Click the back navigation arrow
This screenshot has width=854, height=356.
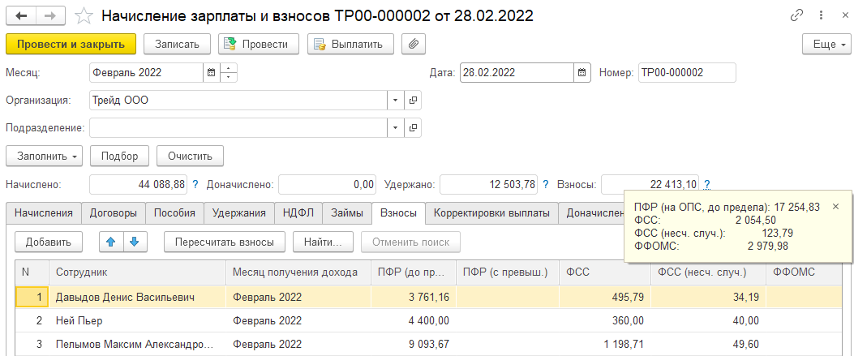pos(21,15)
